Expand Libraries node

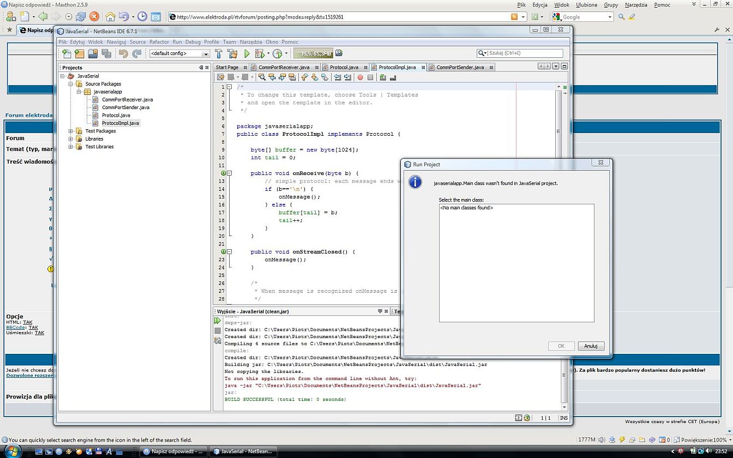coord(70,138)
